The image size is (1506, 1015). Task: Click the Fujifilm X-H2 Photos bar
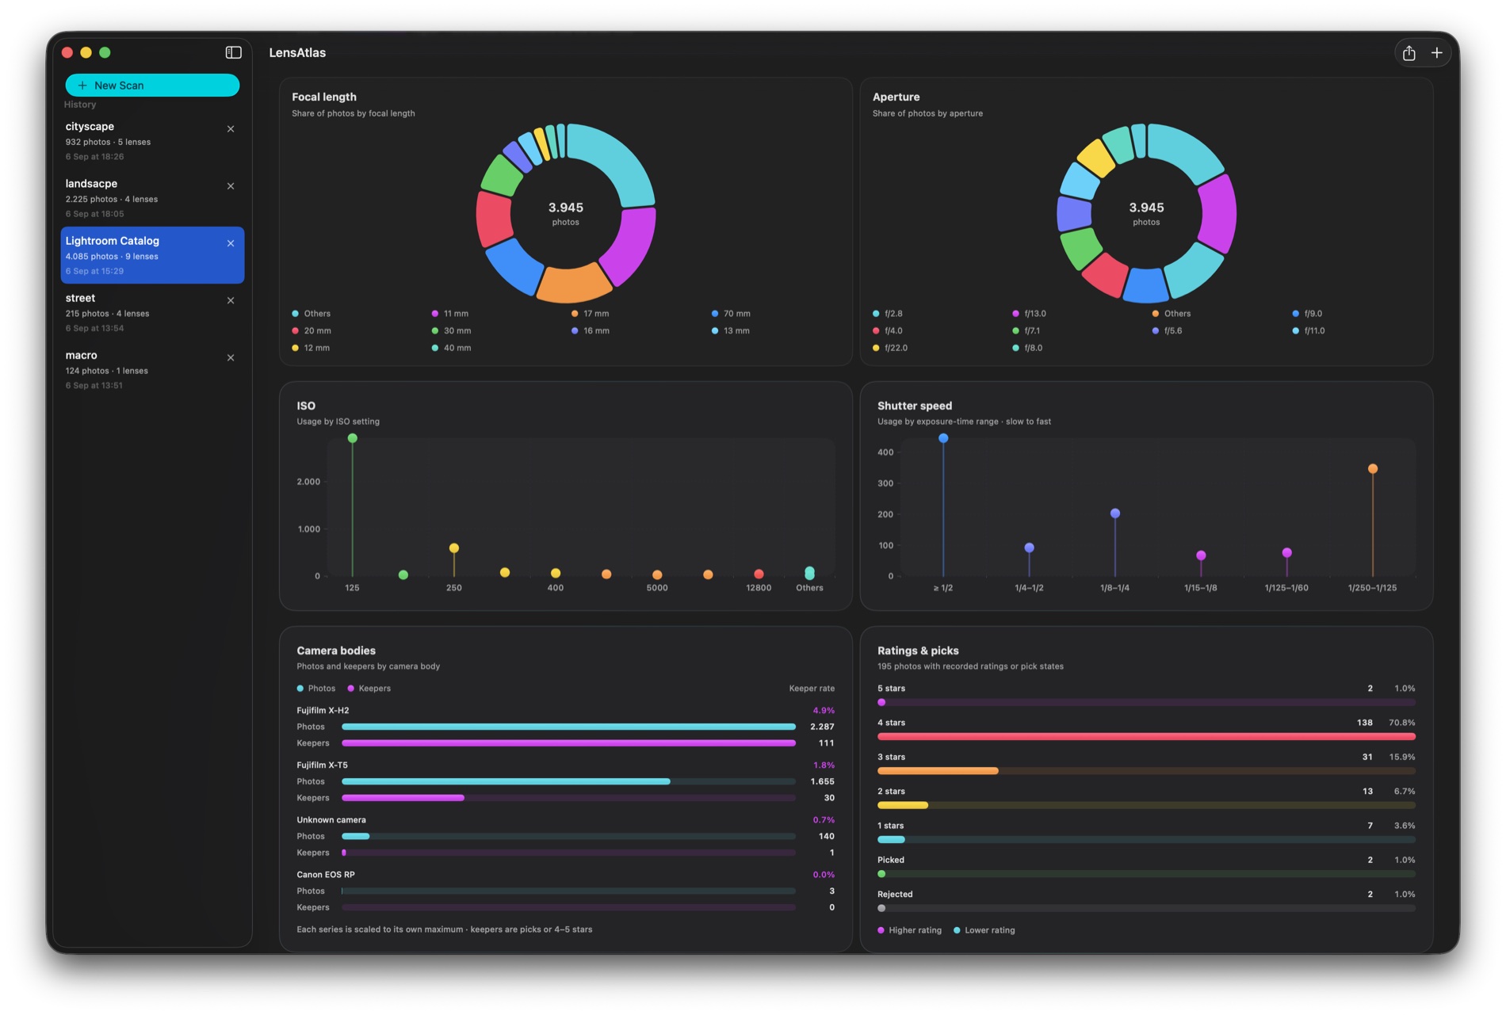coord(568,727)
